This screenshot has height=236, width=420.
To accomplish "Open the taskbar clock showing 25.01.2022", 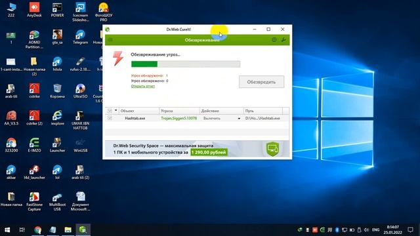I will (392, 230).
